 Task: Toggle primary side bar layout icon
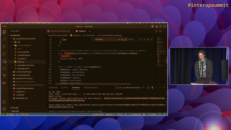coord(153,26)
